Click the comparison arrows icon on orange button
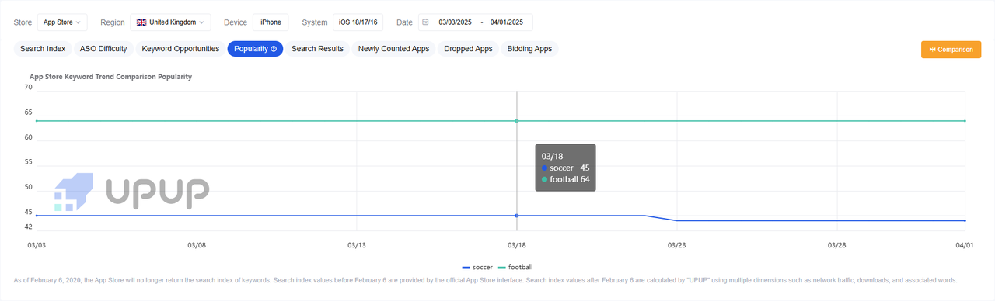This screenshot has height=301, width=995. 932,50
